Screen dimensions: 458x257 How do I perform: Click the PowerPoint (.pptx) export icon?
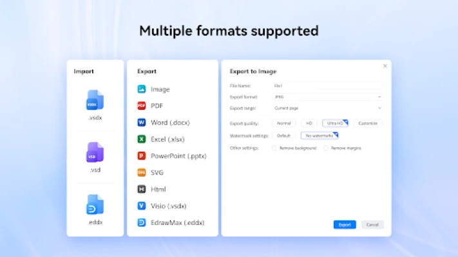[142, 155]
